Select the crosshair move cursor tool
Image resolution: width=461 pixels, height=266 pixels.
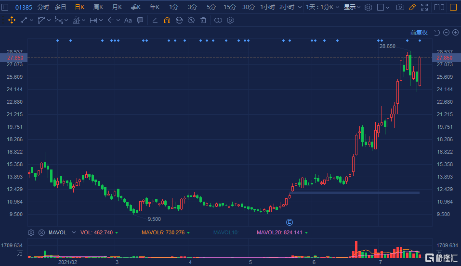(x=12, y=20)
